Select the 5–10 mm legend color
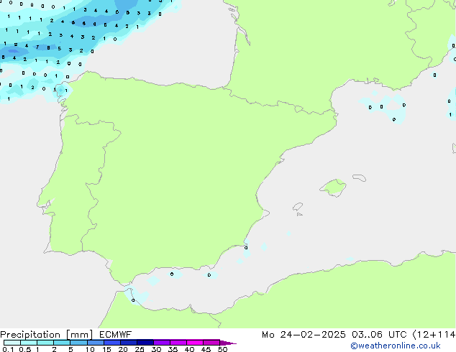456x352 pixels. click(78, 343)
